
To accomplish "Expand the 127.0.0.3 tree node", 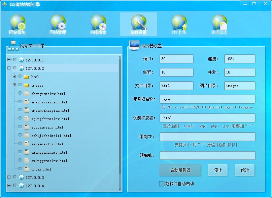I will click(9, 177).
